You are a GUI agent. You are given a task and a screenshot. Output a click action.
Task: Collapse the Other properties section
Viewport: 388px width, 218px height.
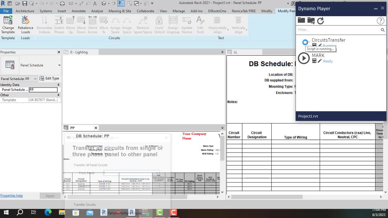[58, 95]
